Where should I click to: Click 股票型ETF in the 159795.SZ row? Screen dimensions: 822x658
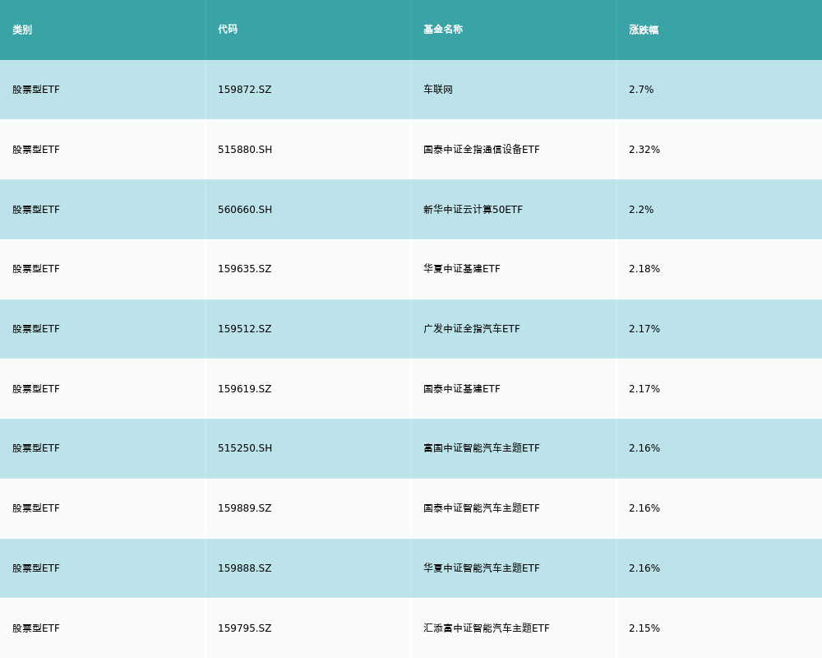(x=36, y=628)
